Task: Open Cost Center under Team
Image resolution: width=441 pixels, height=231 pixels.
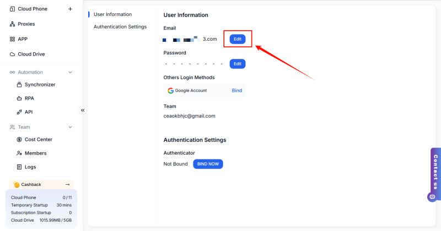Action: 38,140
